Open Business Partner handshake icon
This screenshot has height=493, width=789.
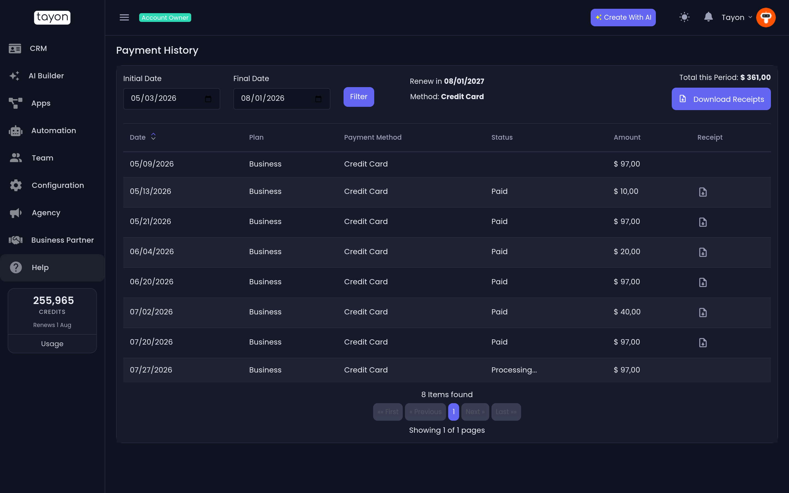(x=15, y=240)
